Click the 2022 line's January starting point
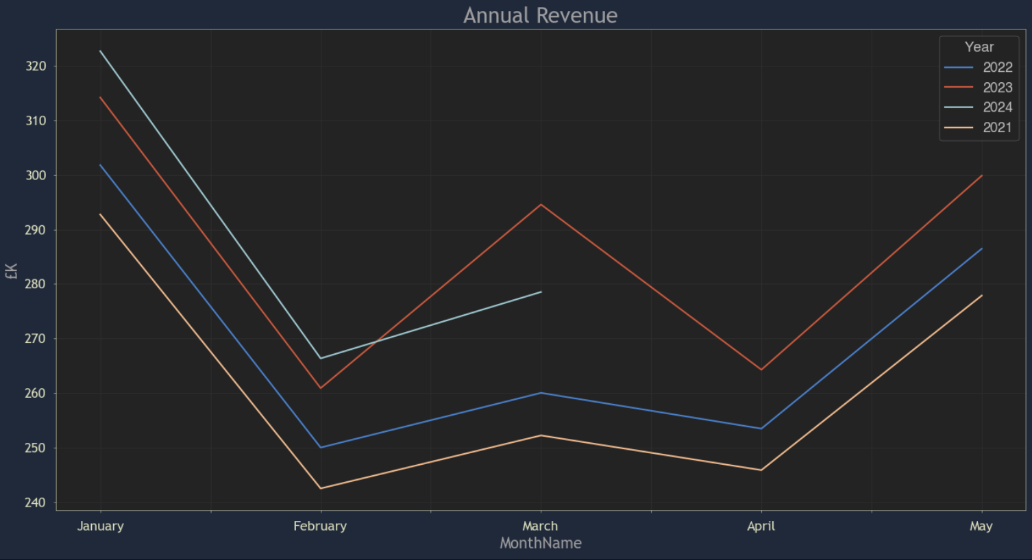This screenshot has height=560, width=1032. [101, 165]
